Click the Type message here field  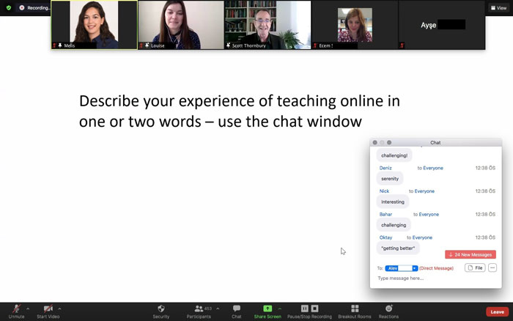click(432, 278)
